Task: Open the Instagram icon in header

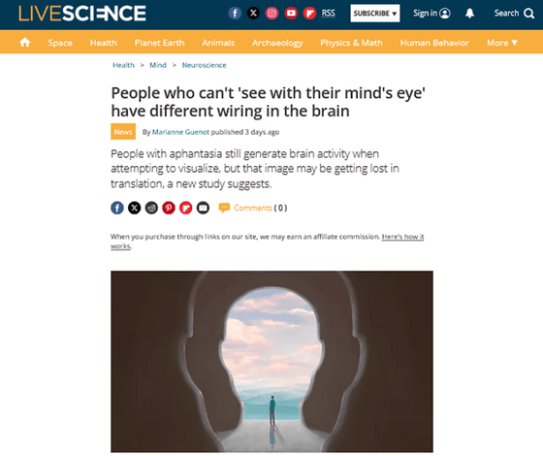Action: click(271, 14)
